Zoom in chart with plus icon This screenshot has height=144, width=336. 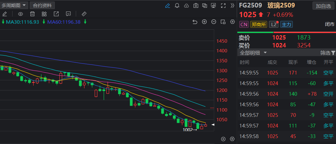pos(204,22)
